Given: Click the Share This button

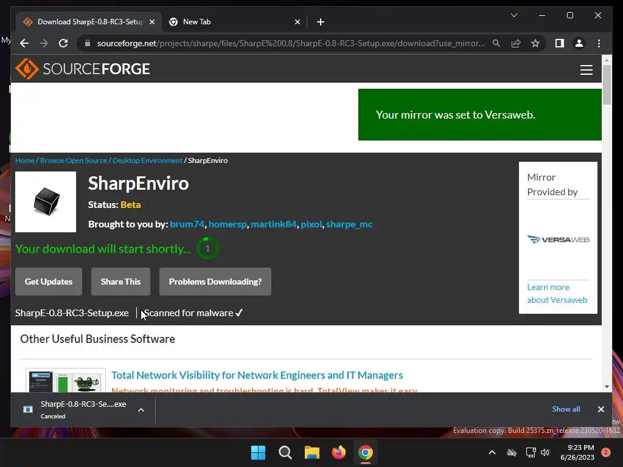Looking at the screenshot, I should [x=121, y=282].
